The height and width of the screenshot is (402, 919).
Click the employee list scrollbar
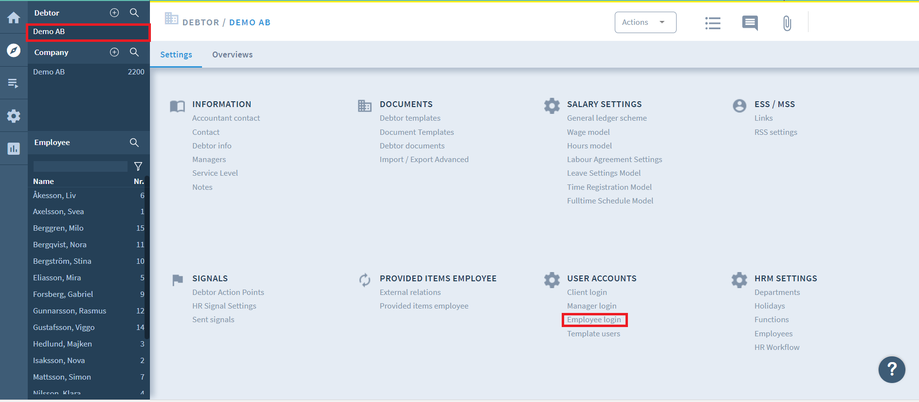click(147, 258)
